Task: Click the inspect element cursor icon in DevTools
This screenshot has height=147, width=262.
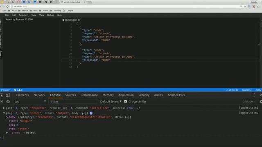Action: (x=1, y=95)
